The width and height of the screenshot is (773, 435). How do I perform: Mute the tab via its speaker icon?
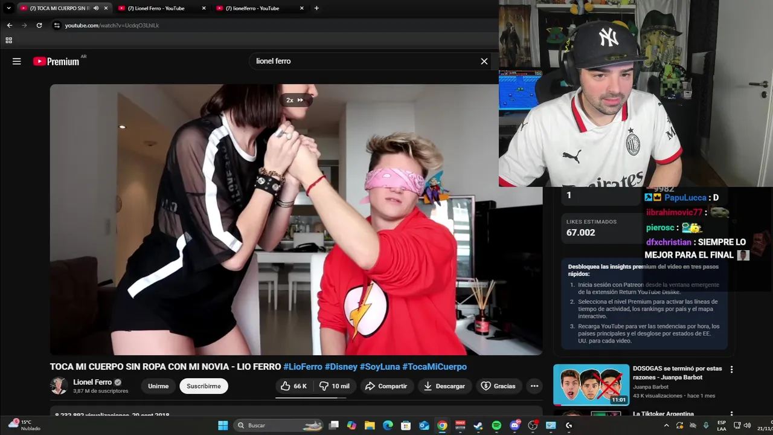point(96,8)
